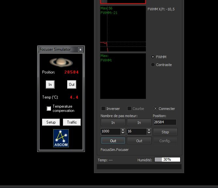This screenshot has height=188, width=218.
Task: Click the Focuser Simulator title bar text
Action: point(55,49)
